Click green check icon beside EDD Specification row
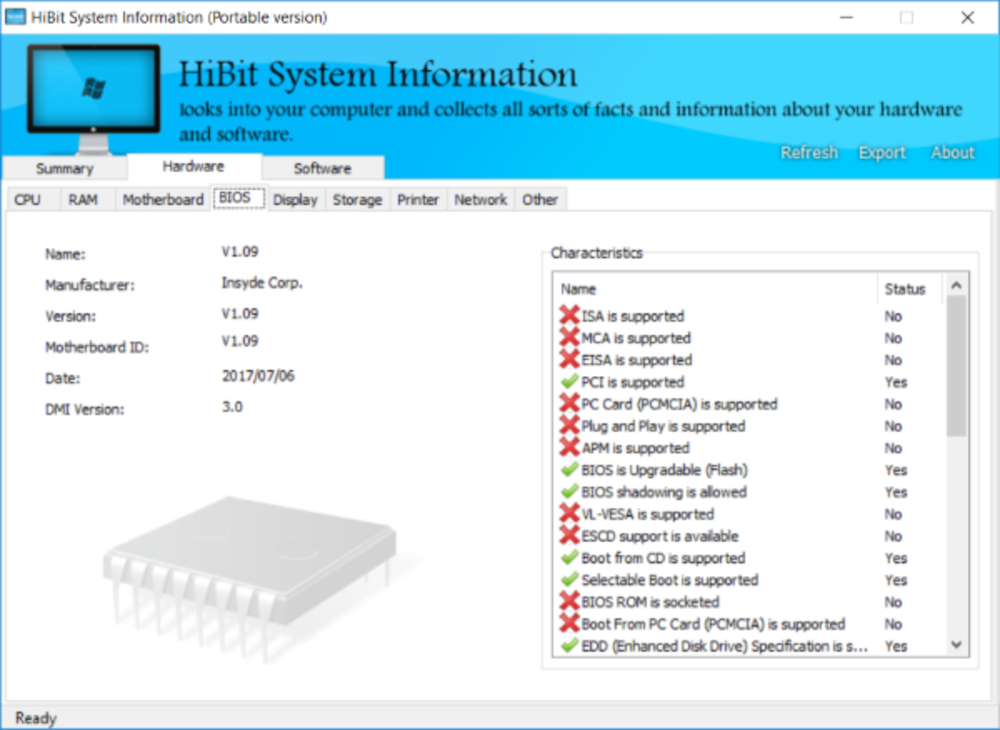The height and width of the screenshot is (730, 1000). point(569,646)
